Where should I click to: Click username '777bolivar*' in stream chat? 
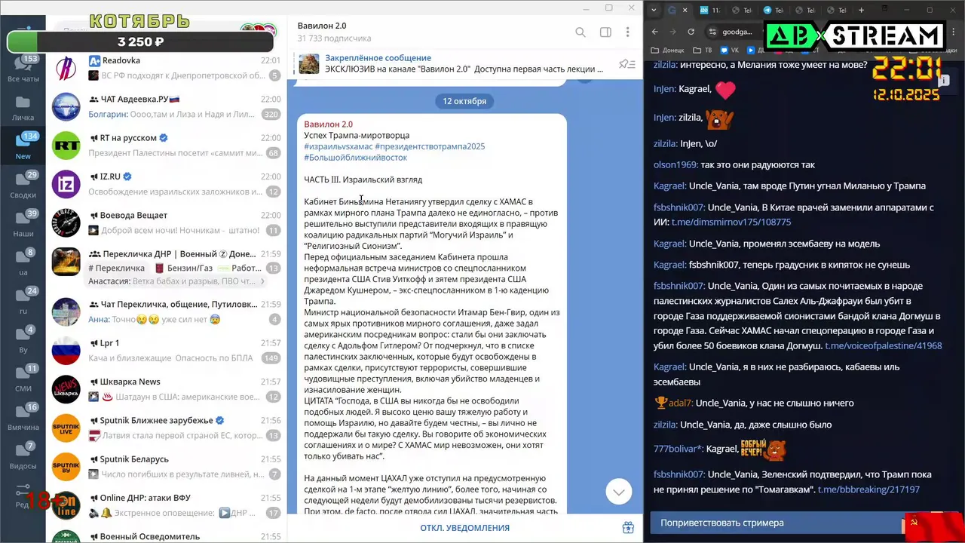(x=678, y=449)
